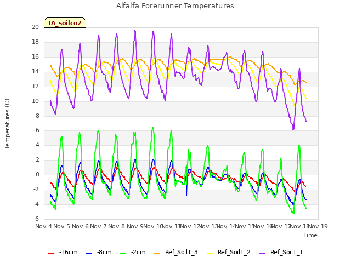The image size is (351, 263).
Task: Click the Nov 5 x-axis tick label
Action: (62, 226)
